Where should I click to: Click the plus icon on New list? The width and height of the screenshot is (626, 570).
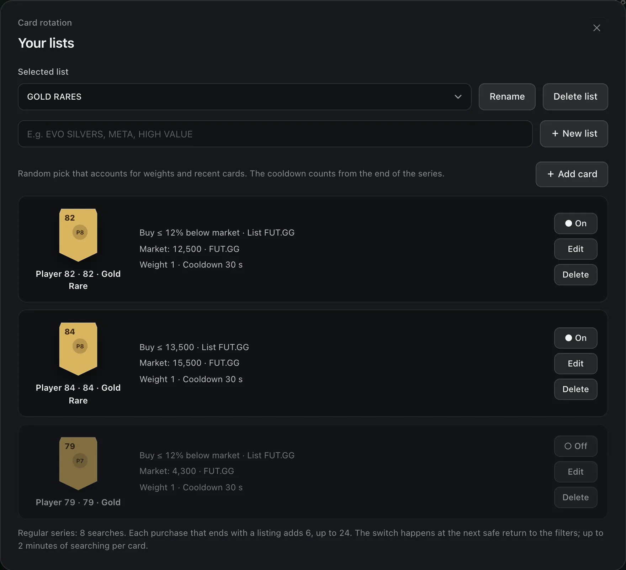[x=555, y=133]
